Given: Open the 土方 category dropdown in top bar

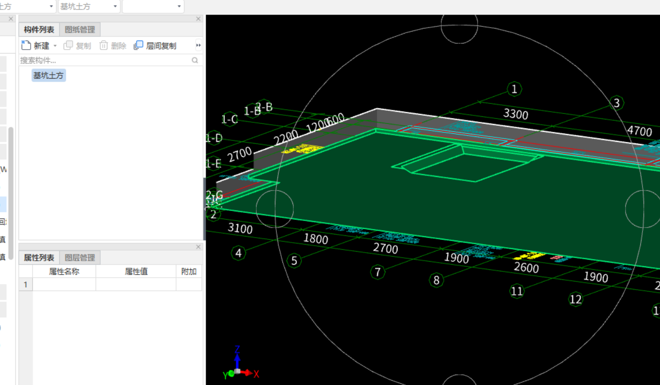Looking at the screenshot, I should point(28,7).
